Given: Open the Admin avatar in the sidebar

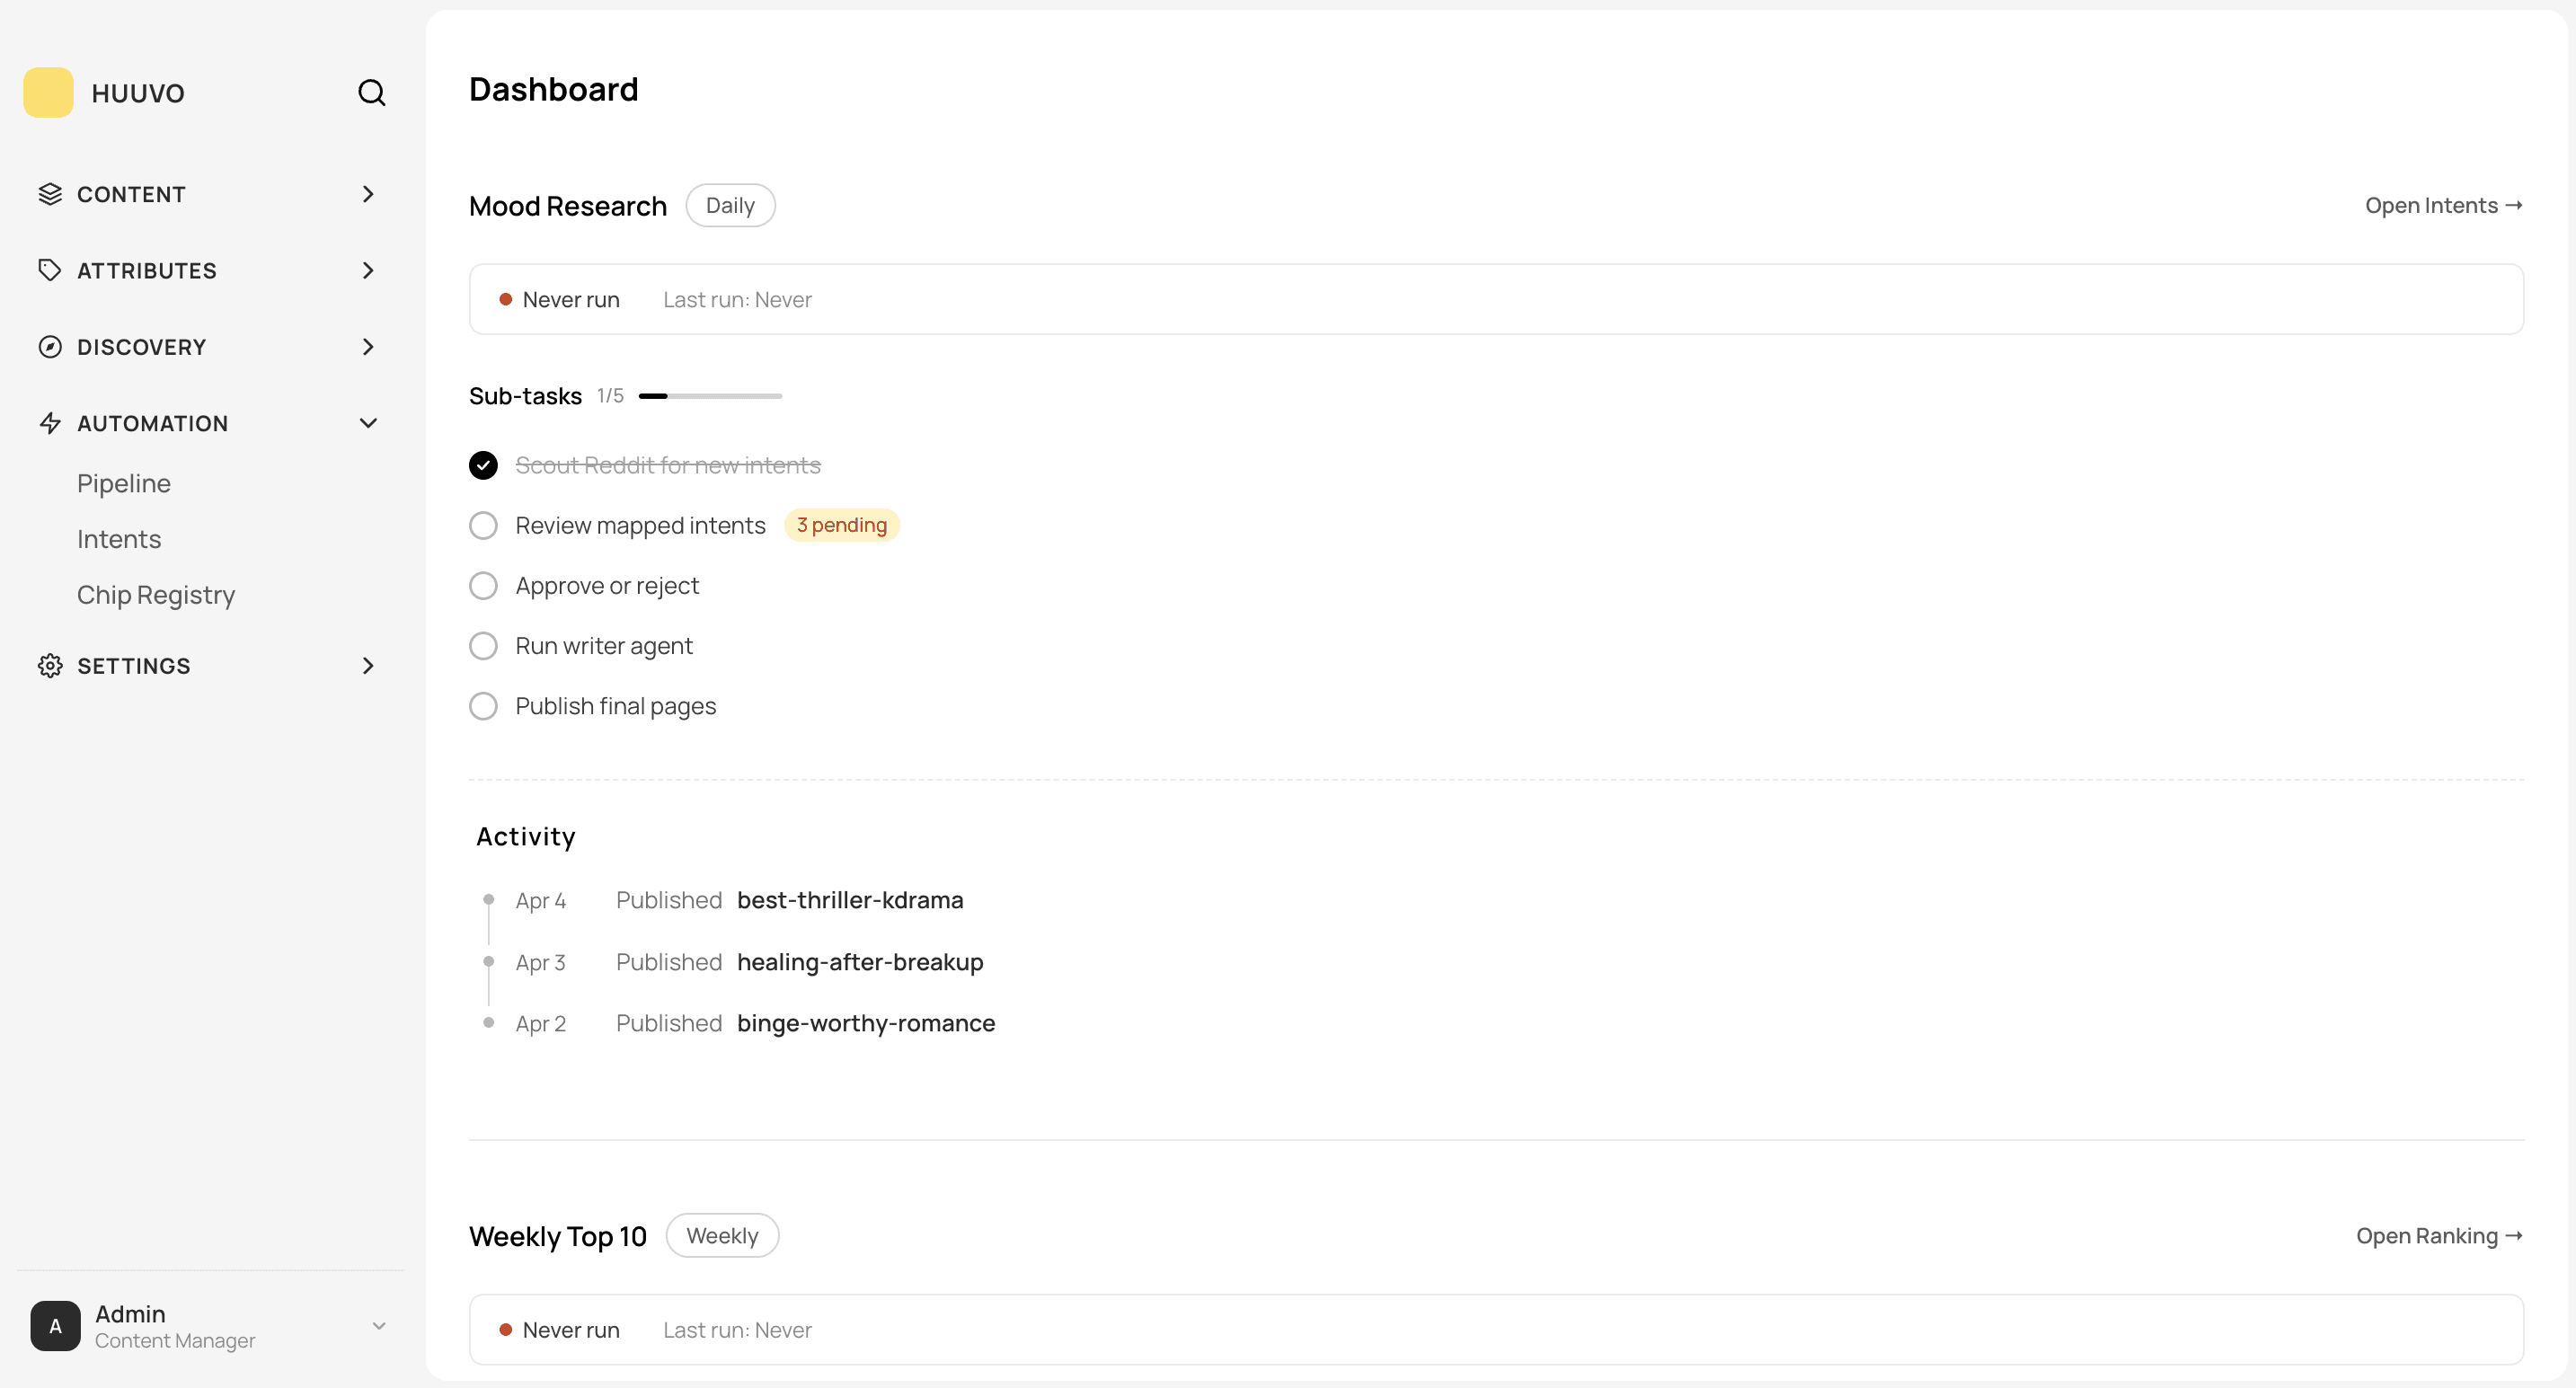Looking at the screenshot, I should click(x=55, y=1325).
